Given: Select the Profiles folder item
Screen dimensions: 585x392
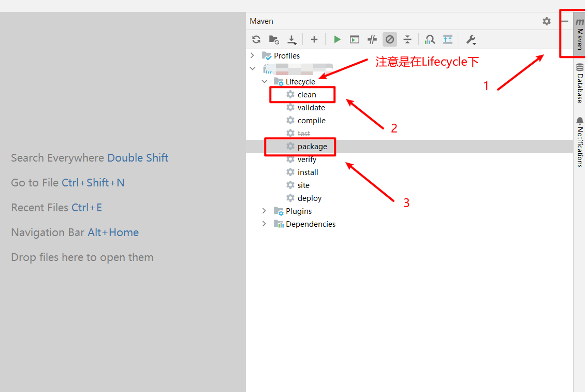Looking at the screenshot, I should (286, 55).
